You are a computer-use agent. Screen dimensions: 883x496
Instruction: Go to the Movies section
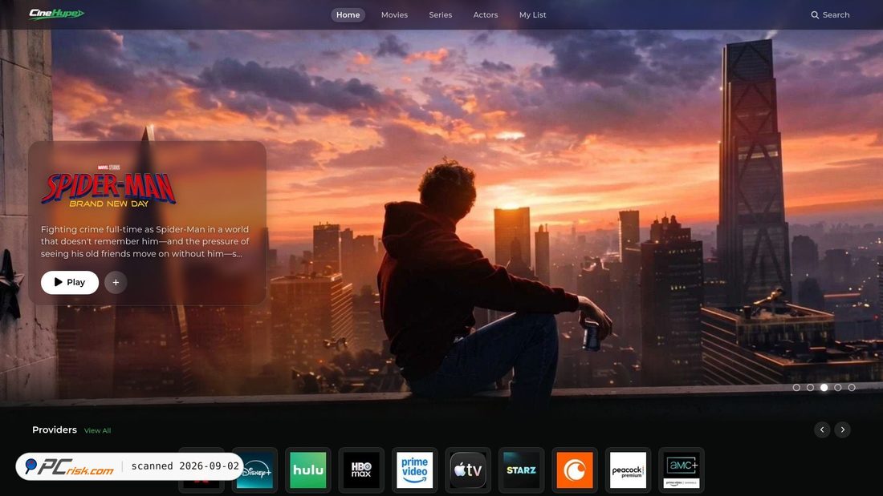tap(394, 15)
